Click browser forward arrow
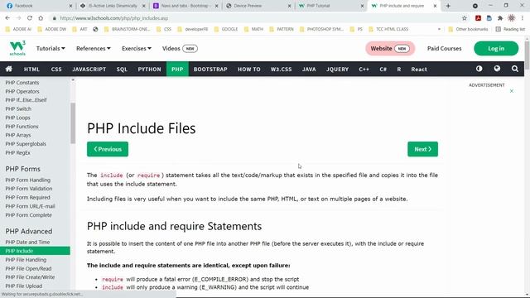 click(x=18, y=18)
